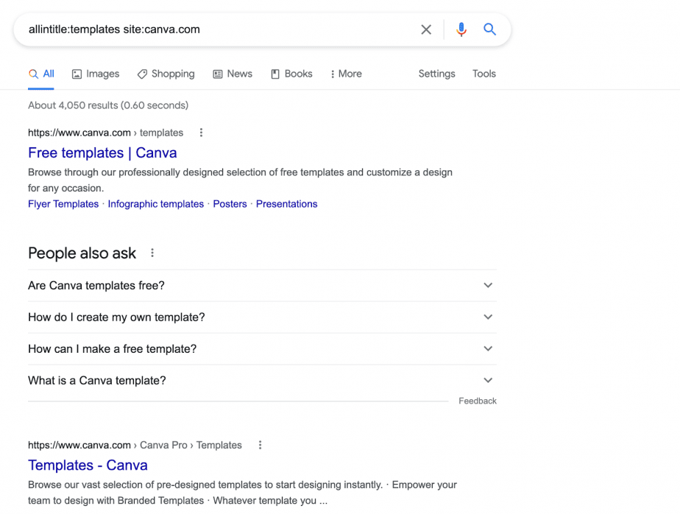Switch to the News tab

click(233, 74)
